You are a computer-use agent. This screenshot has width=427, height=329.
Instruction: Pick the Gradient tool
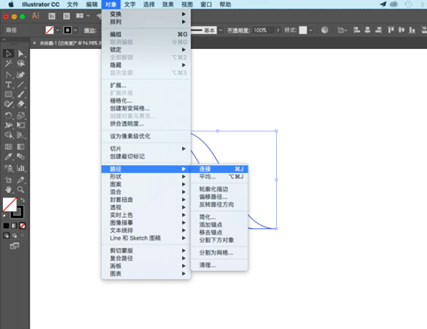(x=21, y=147)
